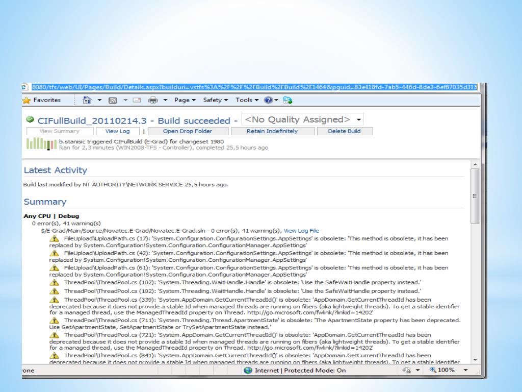Viewport: 522px width, 392px height.
Task: Click warning icon for ThreadPool.cs (339)
Action: pos(54,300)
